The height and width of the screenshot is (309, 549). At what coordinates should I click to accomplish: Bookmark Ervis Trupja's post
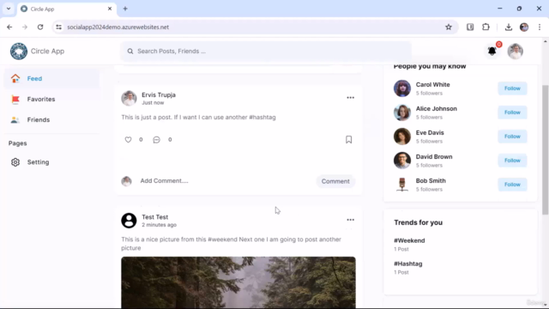[349, 139]
